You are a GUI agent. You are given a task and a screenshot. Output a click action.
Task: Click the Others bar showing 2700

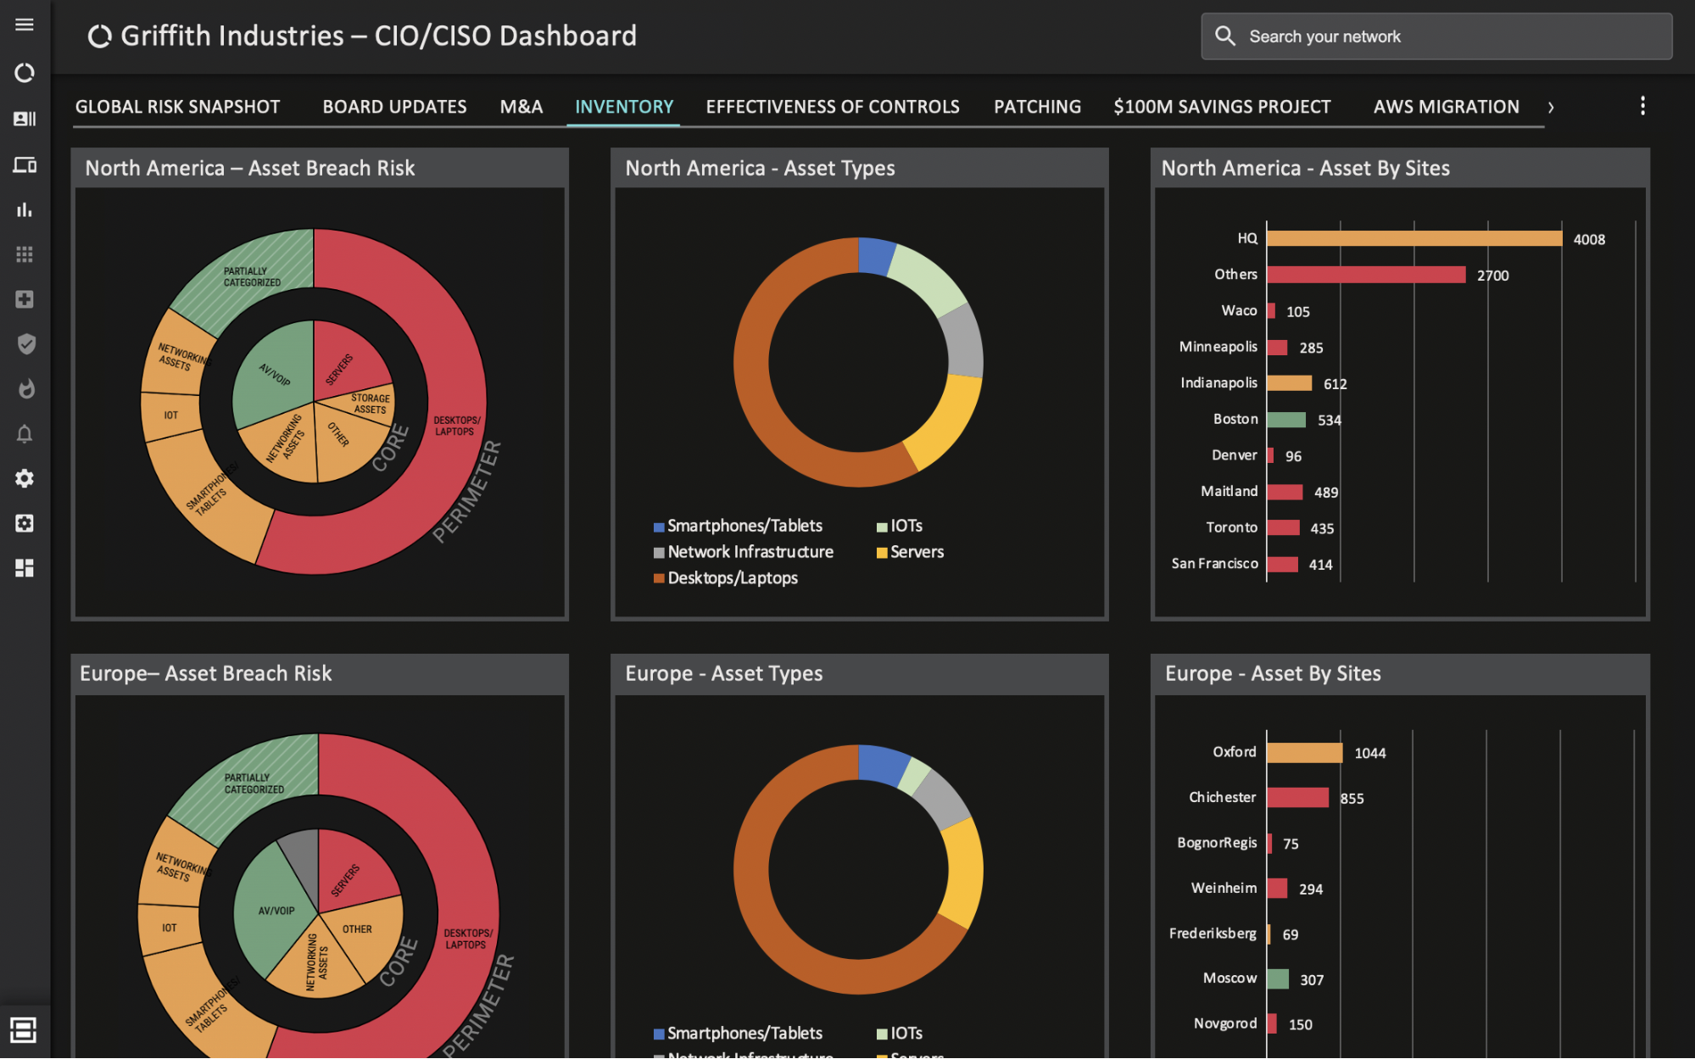[1366, 275]
